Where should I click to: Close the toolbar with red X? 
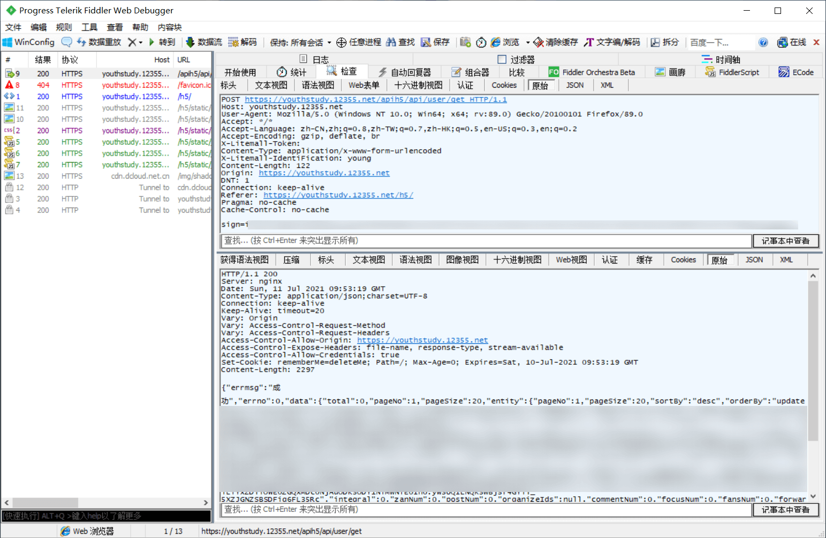pyautogui.click(x=816, y=42)
